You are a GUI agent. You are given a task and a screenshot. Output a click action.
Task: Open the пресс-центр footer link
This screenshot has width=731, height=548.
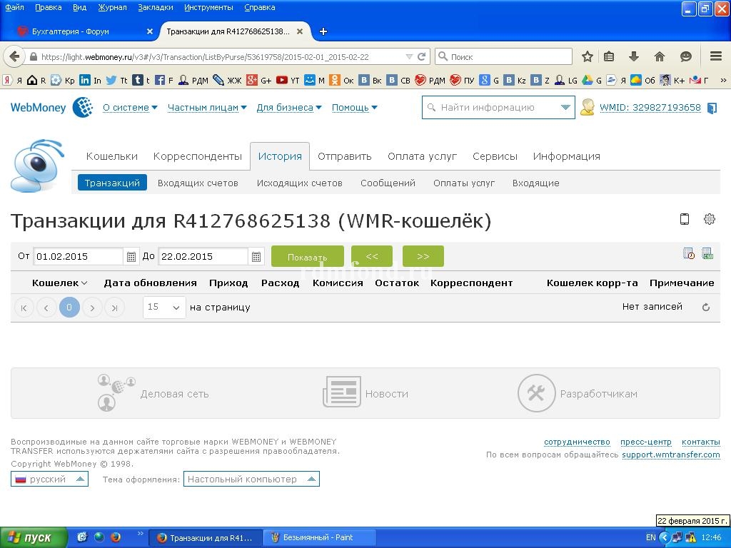tap(645, 442)
